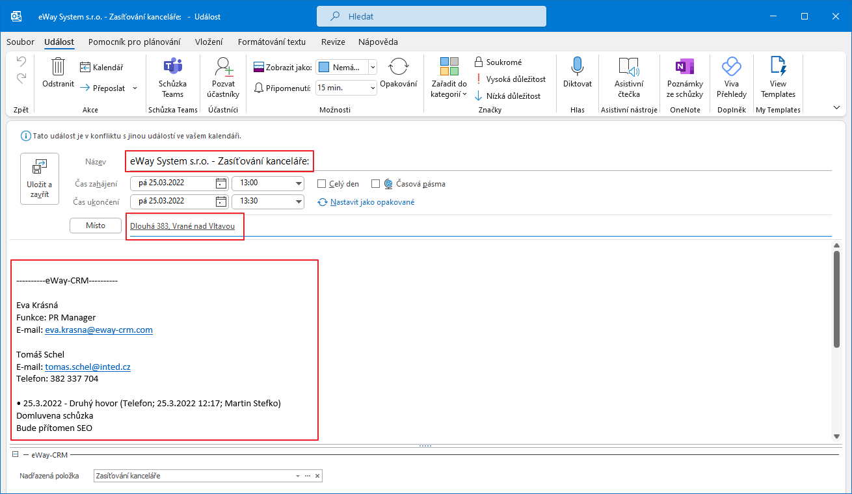This screenshot has width=852, height=494.
Task: Click the redo arrow icon
Action: point(21,78)
